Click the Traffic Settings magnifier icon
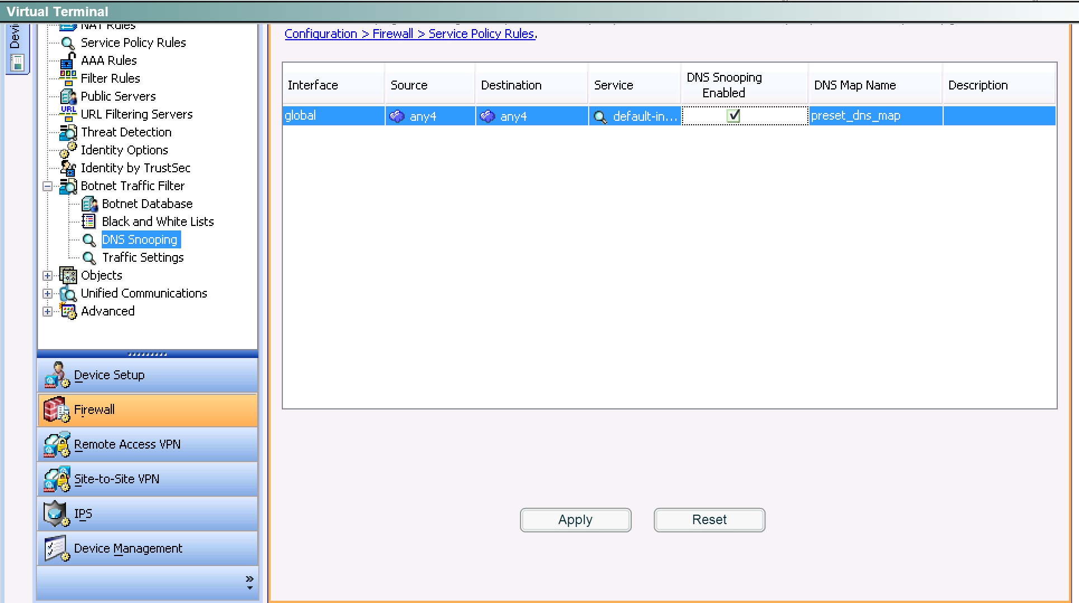 click(x=89, y=258)
